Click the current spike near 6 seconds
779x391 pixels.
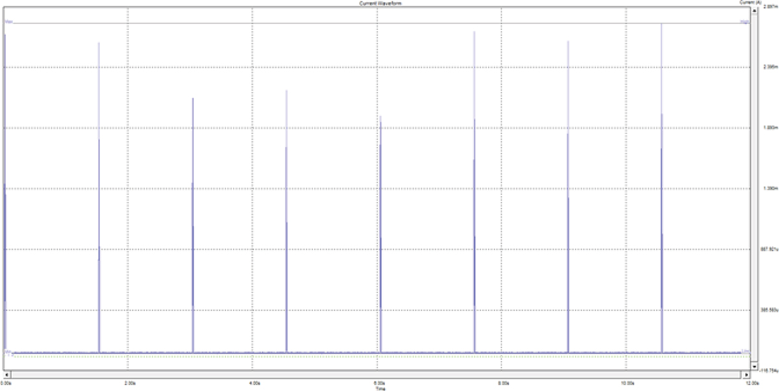tap(380, 234)
